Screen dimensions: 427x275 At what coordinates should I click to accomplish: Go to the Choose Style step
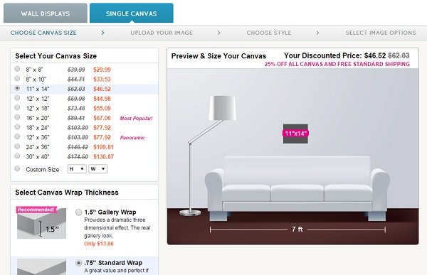(269, 33)
